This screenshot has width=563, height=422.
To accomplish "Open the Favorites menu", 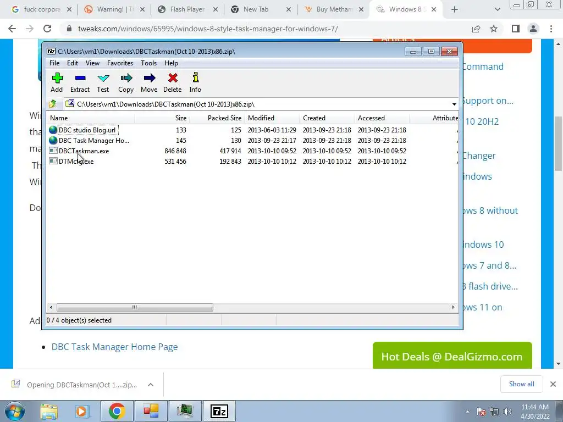I will (120, 63).
